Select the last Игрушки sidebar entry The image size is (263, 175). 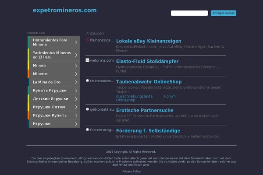pyautogui.click(x=53, y=124)
